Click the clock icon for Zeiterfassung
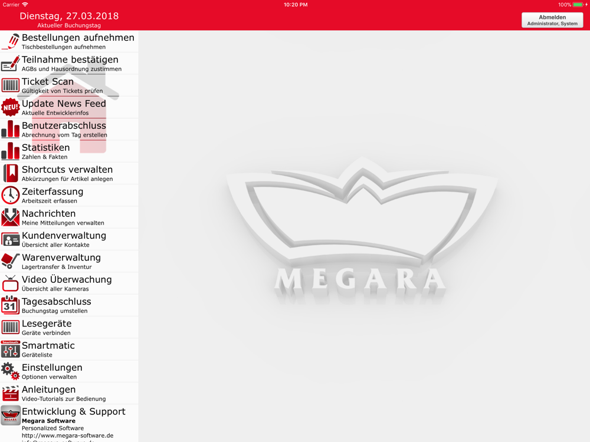590x442 pixels. point(10,195)
